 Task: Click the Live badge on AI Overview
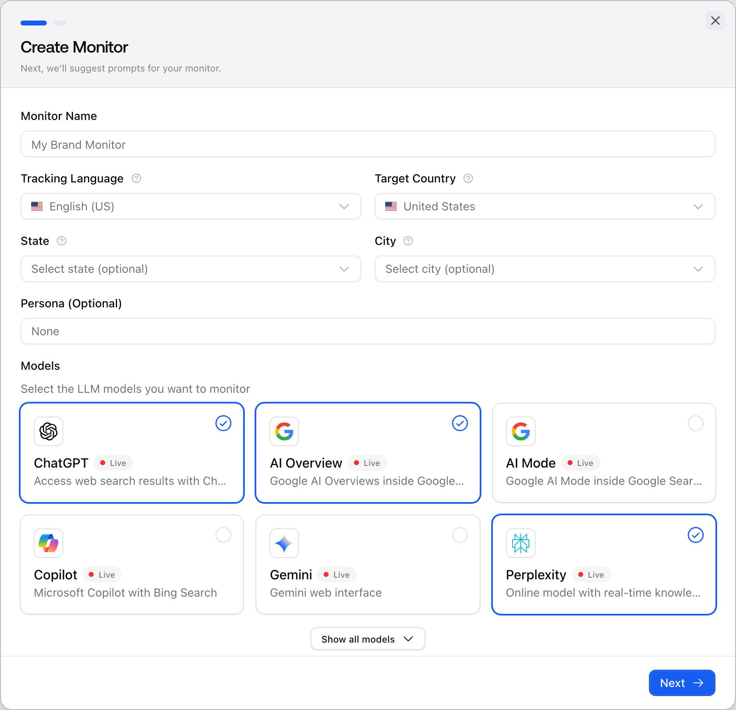pos(367,463)
